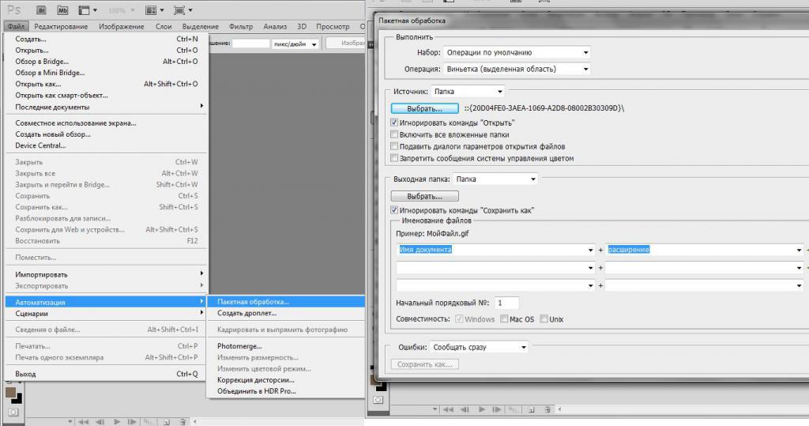Open the Редактирование menu
809x426 pixels.
(x=61, y=26)
